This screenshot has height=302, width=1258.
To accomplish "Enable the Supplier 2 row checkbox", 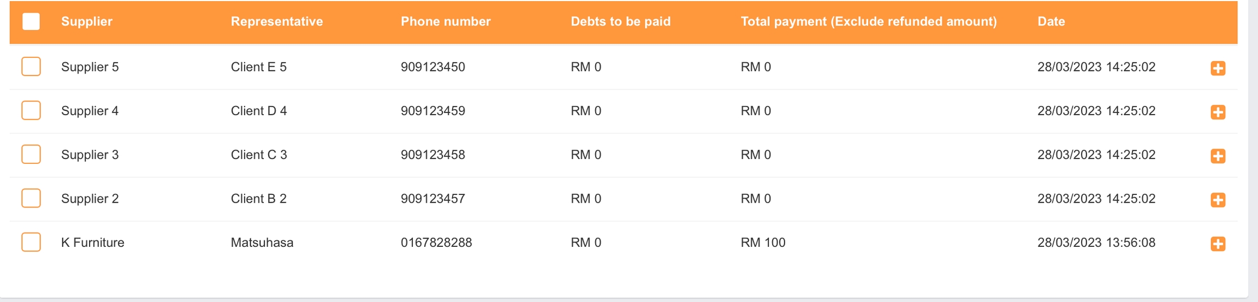I will pos(31,198).
